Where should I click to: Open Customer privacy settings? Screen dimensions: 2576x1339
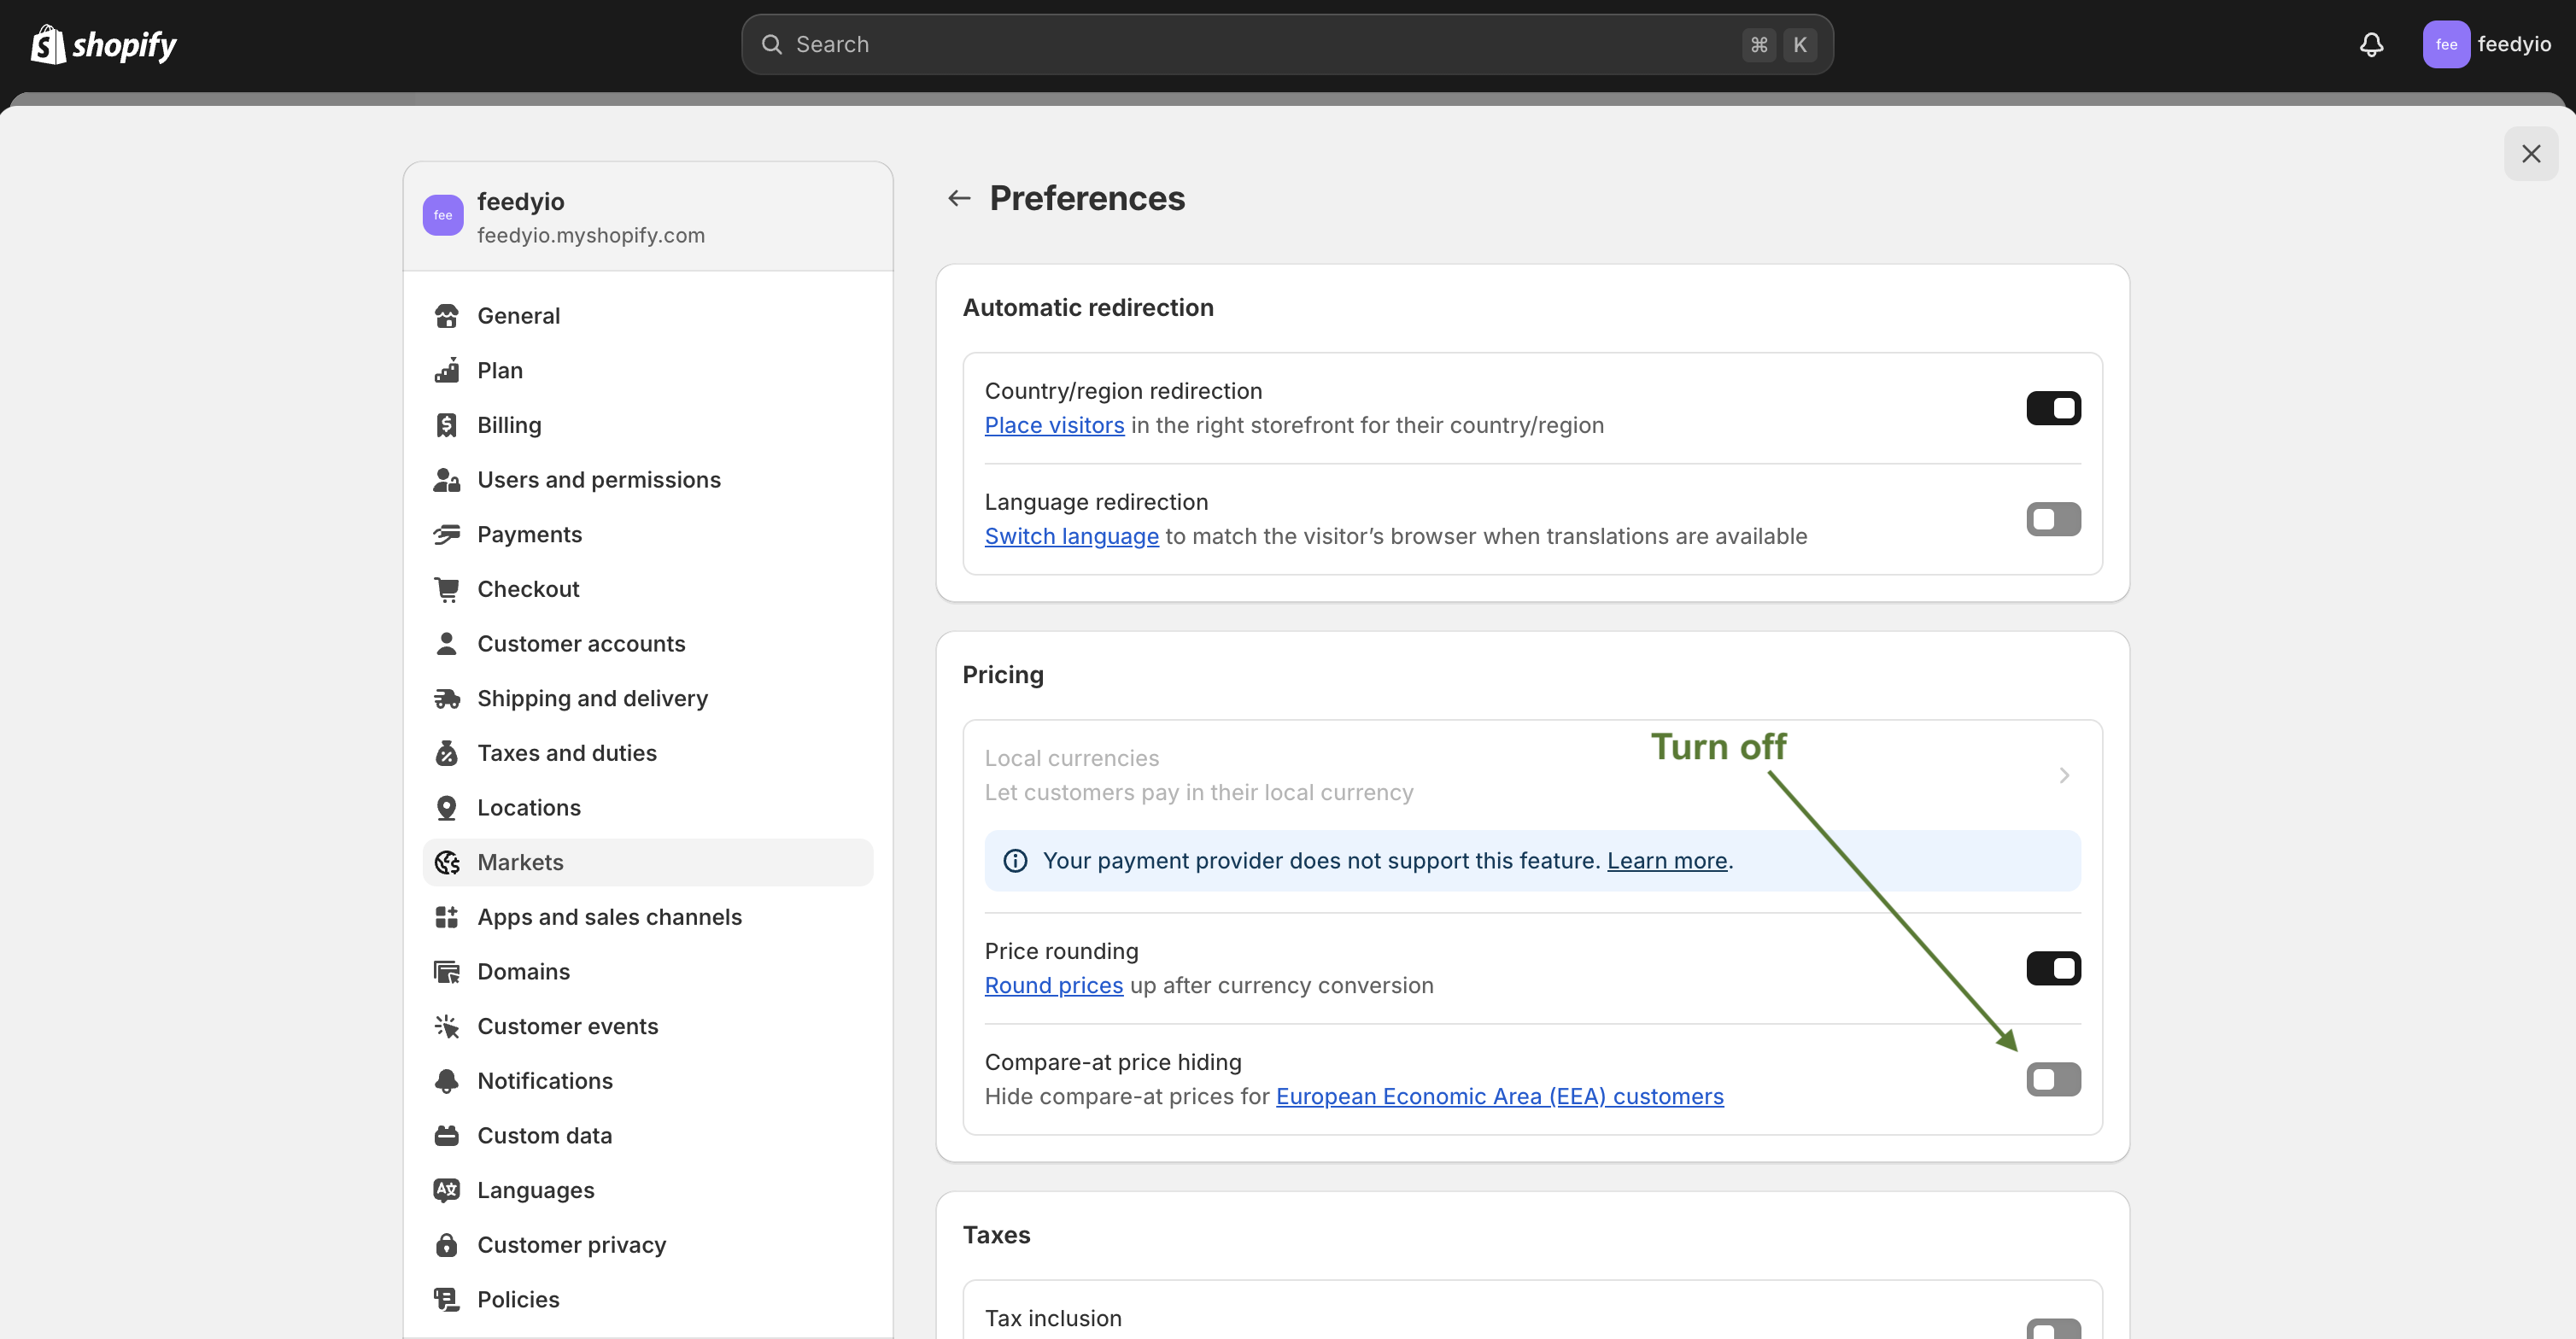click(648, 1245)
